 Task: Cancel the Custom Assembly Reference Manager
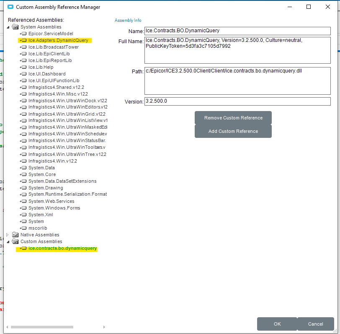(x=315, y=324)
